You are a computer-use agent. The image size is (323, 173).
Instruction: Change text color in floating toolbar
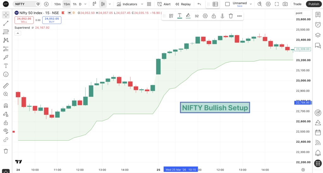pyautogui.click(x=179, y=16)
